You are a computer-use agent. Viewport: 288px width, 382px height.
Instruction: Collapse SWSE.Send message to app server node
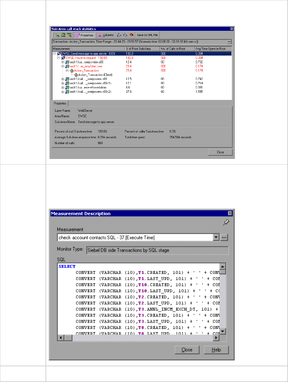pos(54,54)
